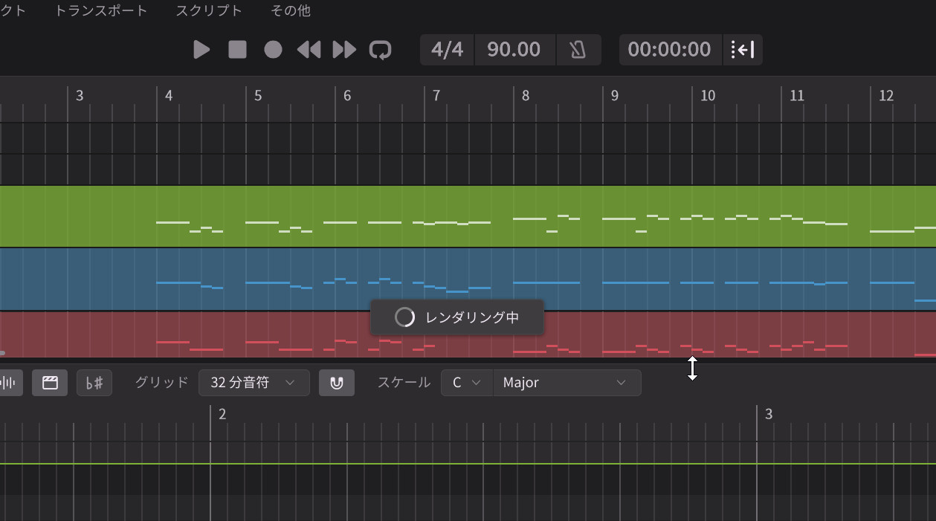The width and height of the screenshot is (936, 521).
Task: Open the トランスポート menu
Action: point(101,10)
